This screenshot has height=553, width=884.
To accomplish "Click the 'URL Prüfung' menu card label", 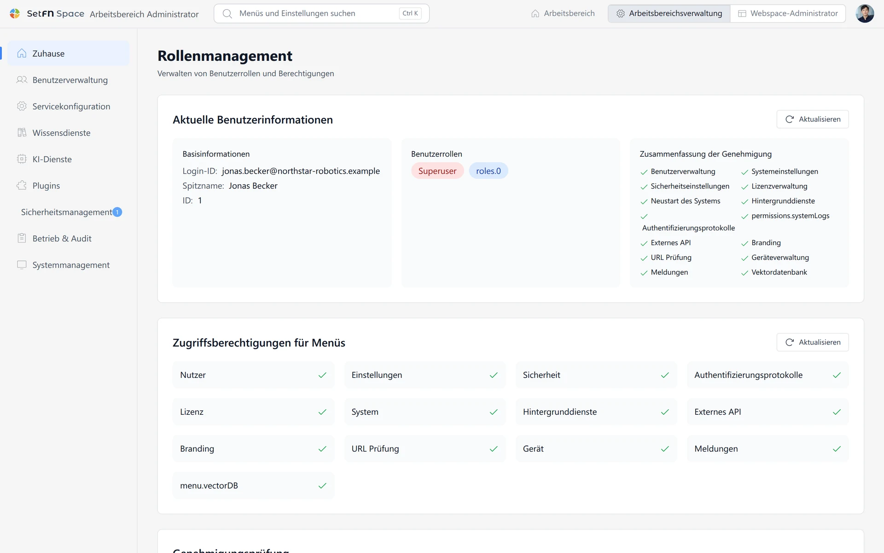I will click(x=375, y=449).
